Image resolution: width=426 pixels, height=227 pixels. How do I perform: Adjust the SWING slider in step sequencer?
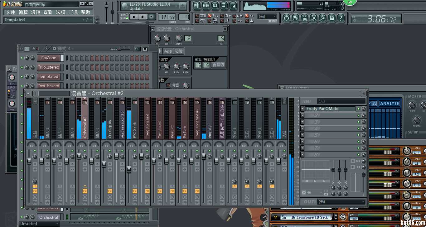[x=124, y=49]
